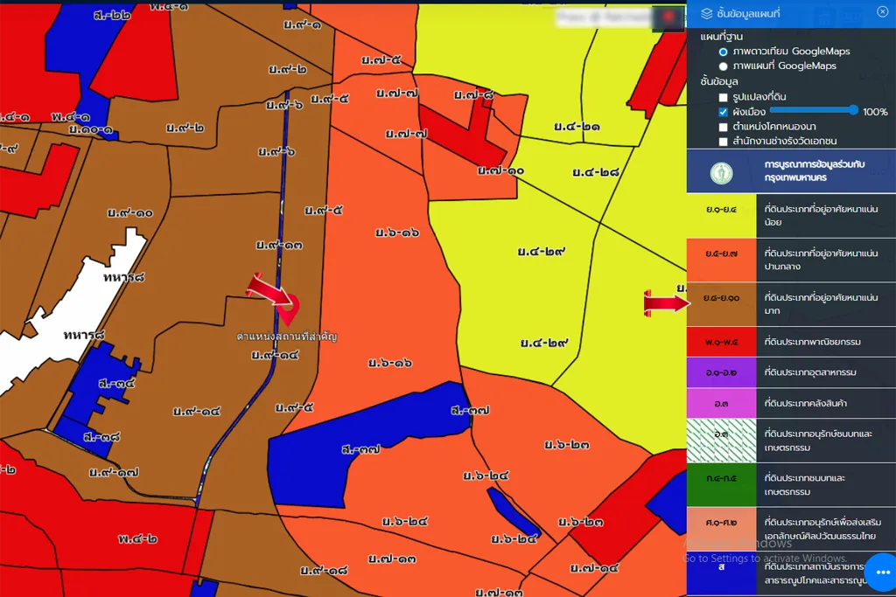
Task: Click map zone label ย.๔-๒๑
Action: 577,127
